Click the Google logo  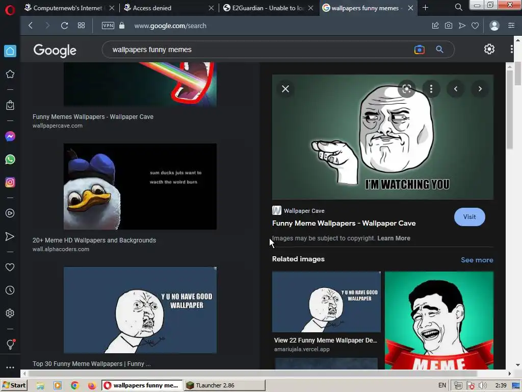(x=55, y=51)
